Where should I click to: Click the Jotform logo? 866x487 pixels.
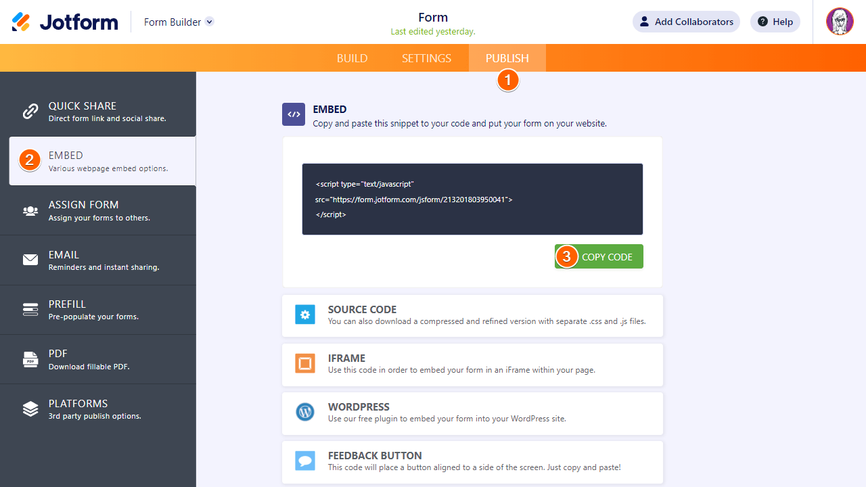(x=65, y=22)
